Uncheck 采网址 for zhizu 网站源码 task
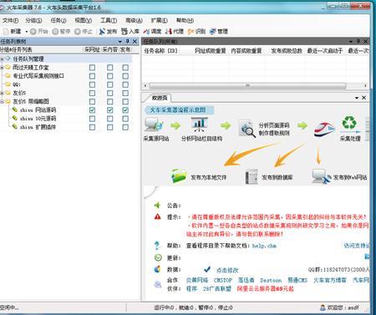376x315 pixels. coord(92,110)
